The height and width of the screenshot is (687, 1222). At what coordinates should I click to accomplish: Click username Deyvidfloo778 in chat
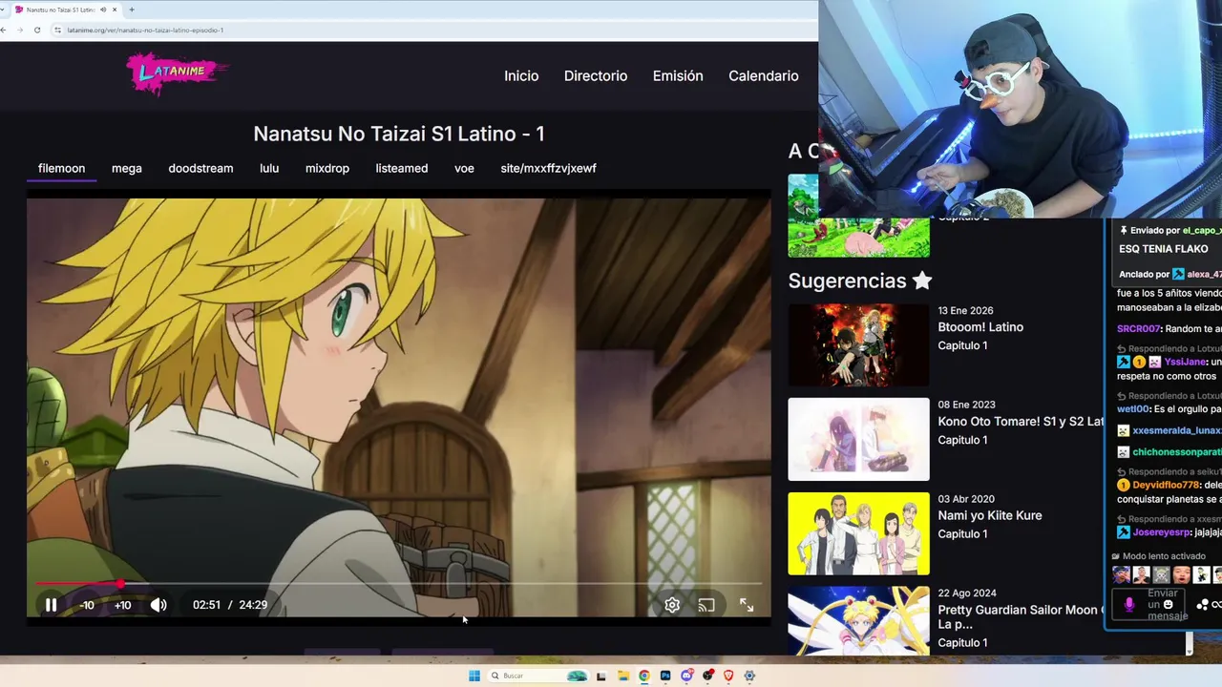pos(1166,485)
